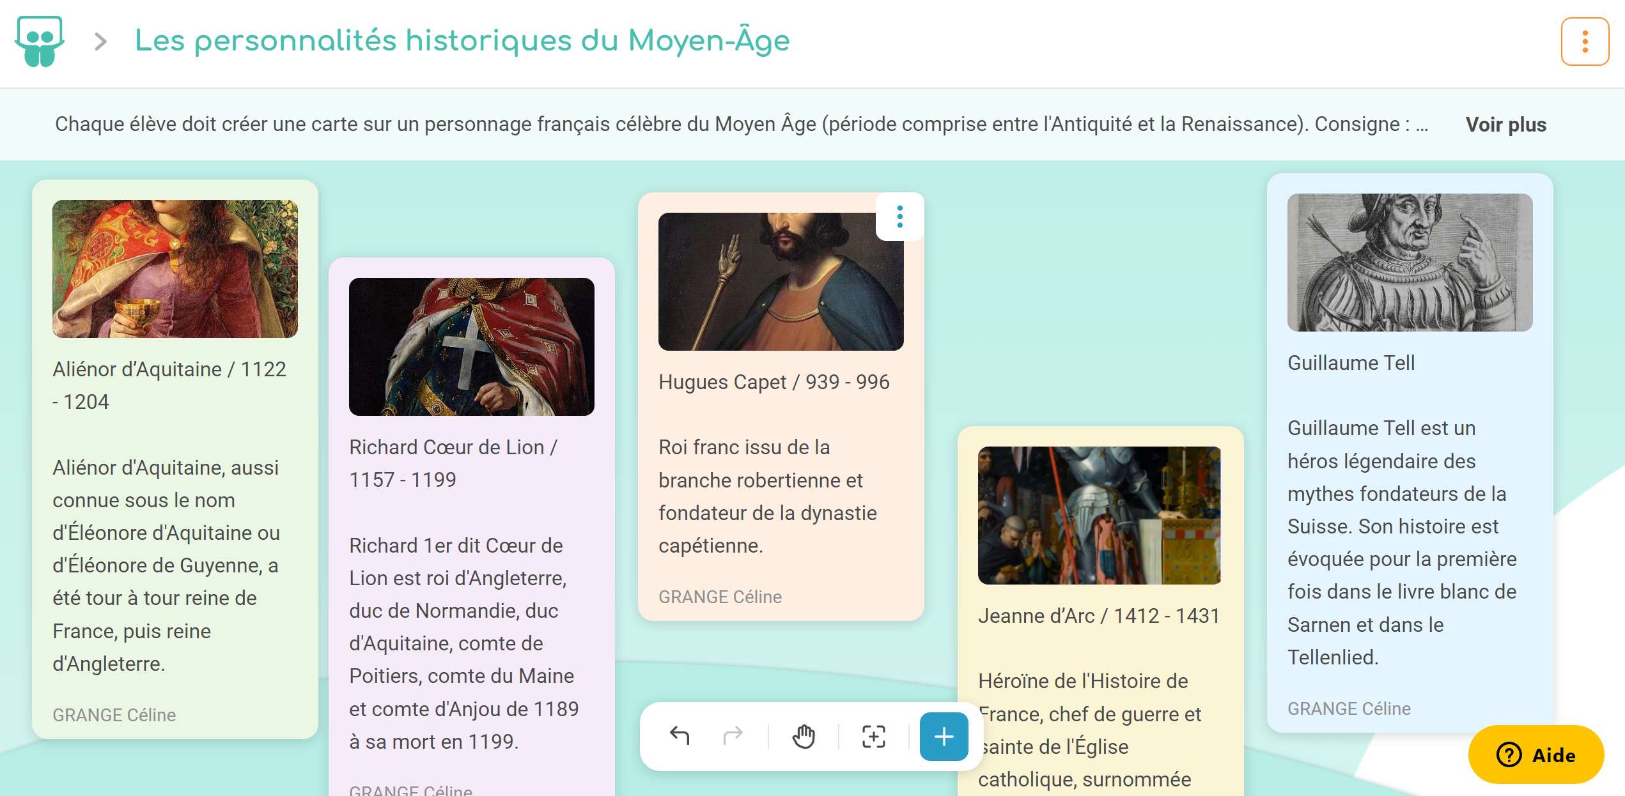Click pad title Les personnalités historiques
The width and height of the screenshot is (1625, 796).
[x=462, y=42]
